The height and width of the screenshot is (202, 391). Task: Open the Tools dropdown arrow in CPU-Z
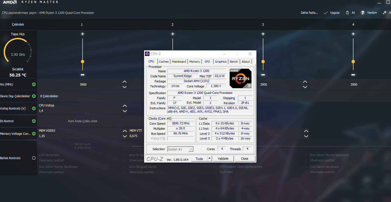pos(209,159)
